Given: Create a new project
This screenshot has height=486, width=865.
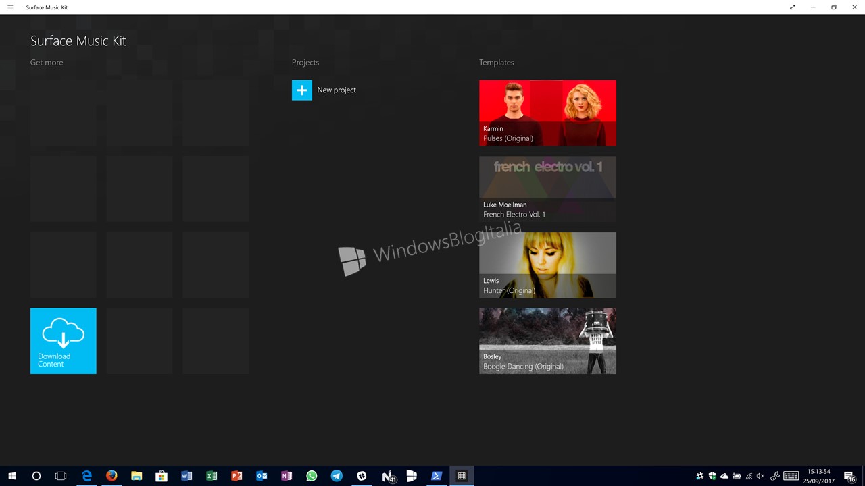Looking at the screenshot, I should (x=324, y=90).
